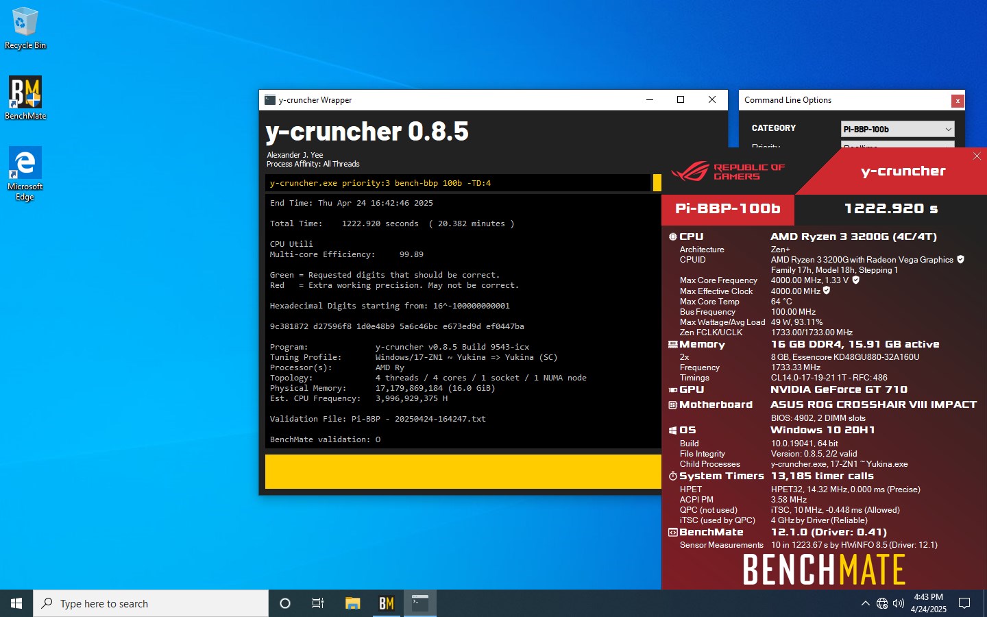Switch to BenchMate in the taskbar
Viewport: 987px width, 617px height.
387,603
